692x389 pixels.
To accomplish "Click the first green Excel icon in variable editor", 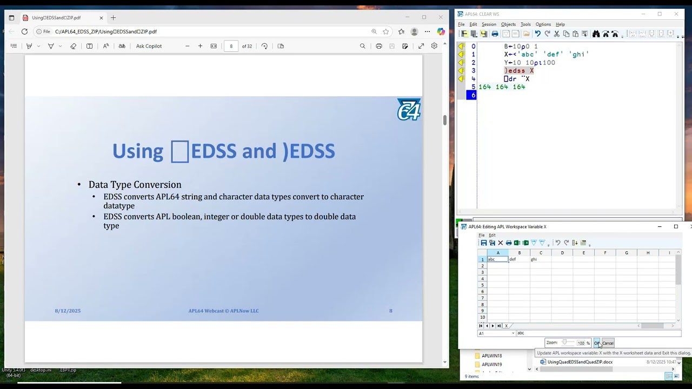I will pyautogui.click(x=517, y=243).
